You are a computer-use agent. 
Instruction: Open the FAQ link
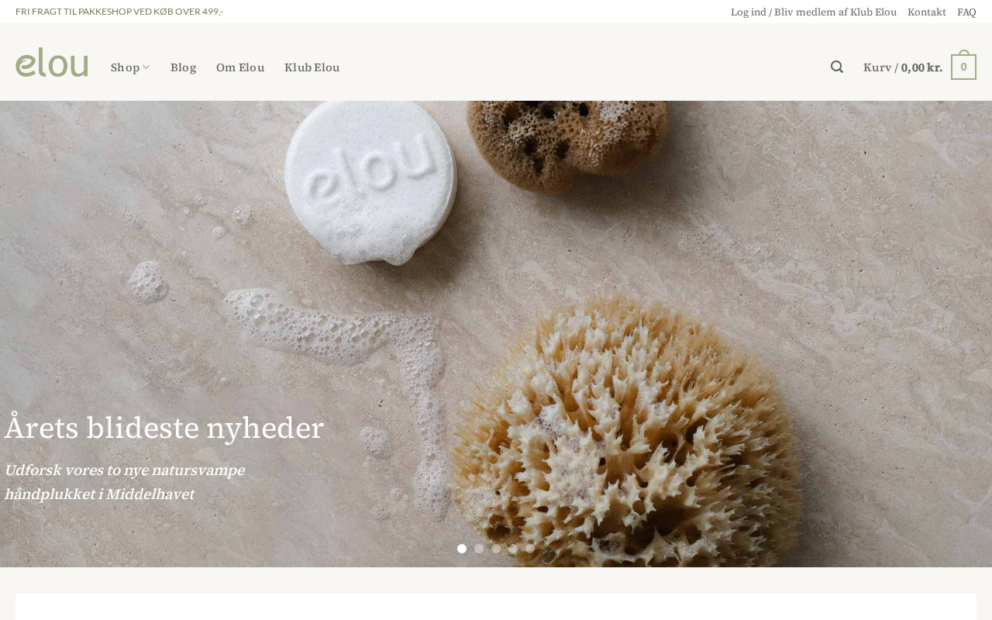point(966,12)
